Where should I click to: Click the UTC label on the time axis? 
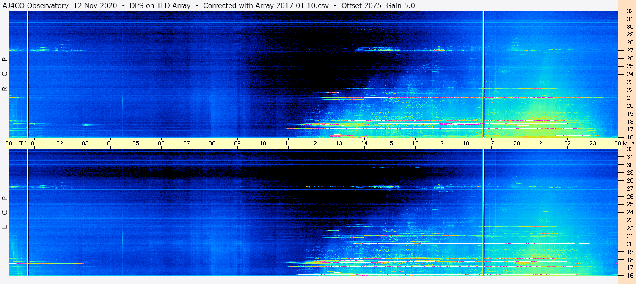[21, 143]
